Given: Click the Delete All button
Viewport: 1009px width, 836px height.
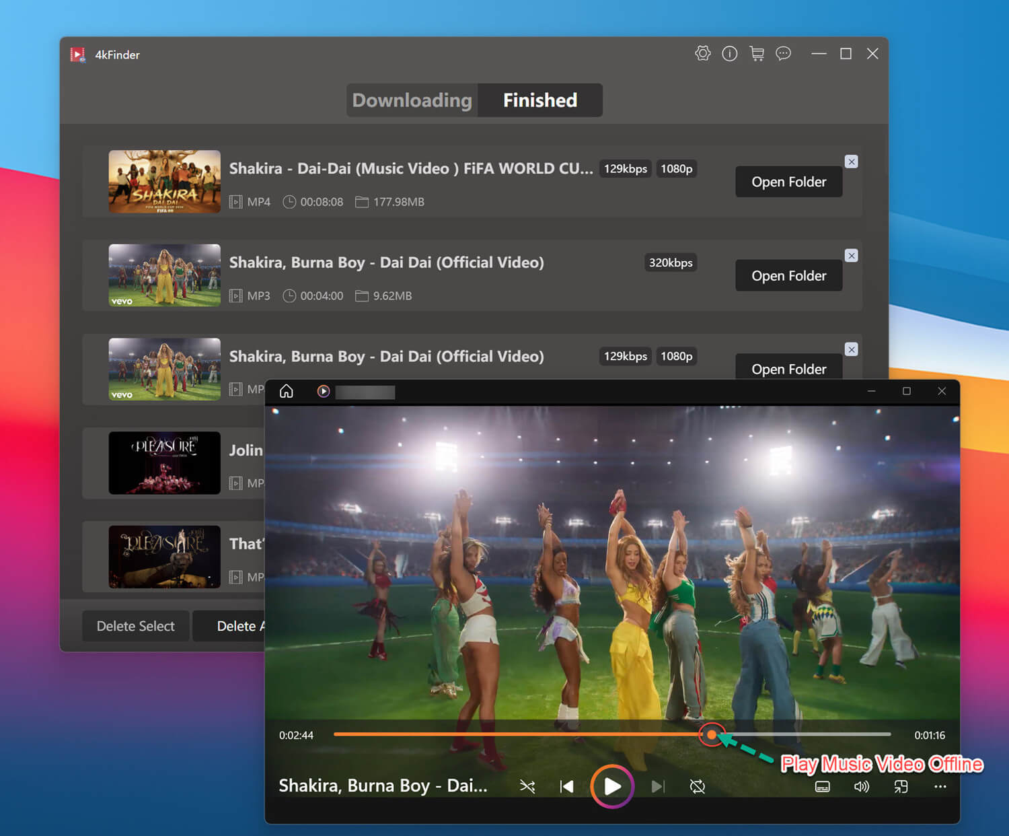Looking at the screenshot, I should [229, 626].
